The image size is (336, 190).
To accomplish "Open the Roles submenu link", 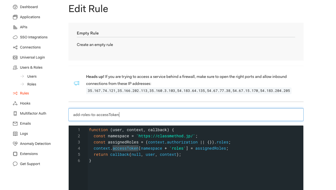I will click(x=32, y=84).
